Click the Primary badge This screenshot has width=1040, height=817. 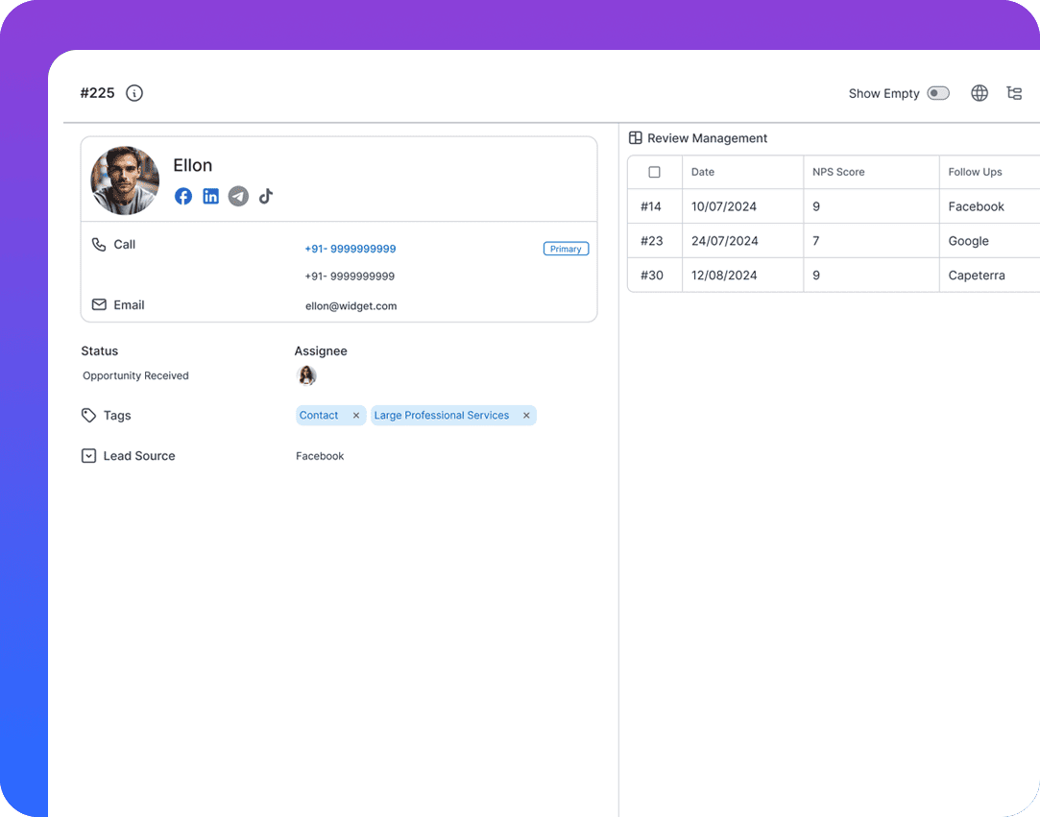coord(566,249)
